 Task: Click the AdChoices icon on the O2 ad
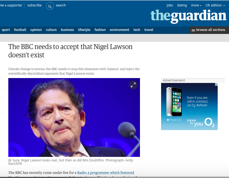point(216,84)
